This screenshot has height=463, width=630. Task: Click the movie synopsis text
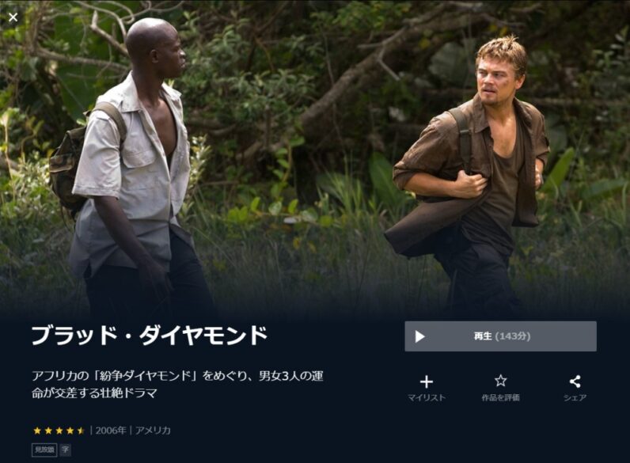click(177, 384)
